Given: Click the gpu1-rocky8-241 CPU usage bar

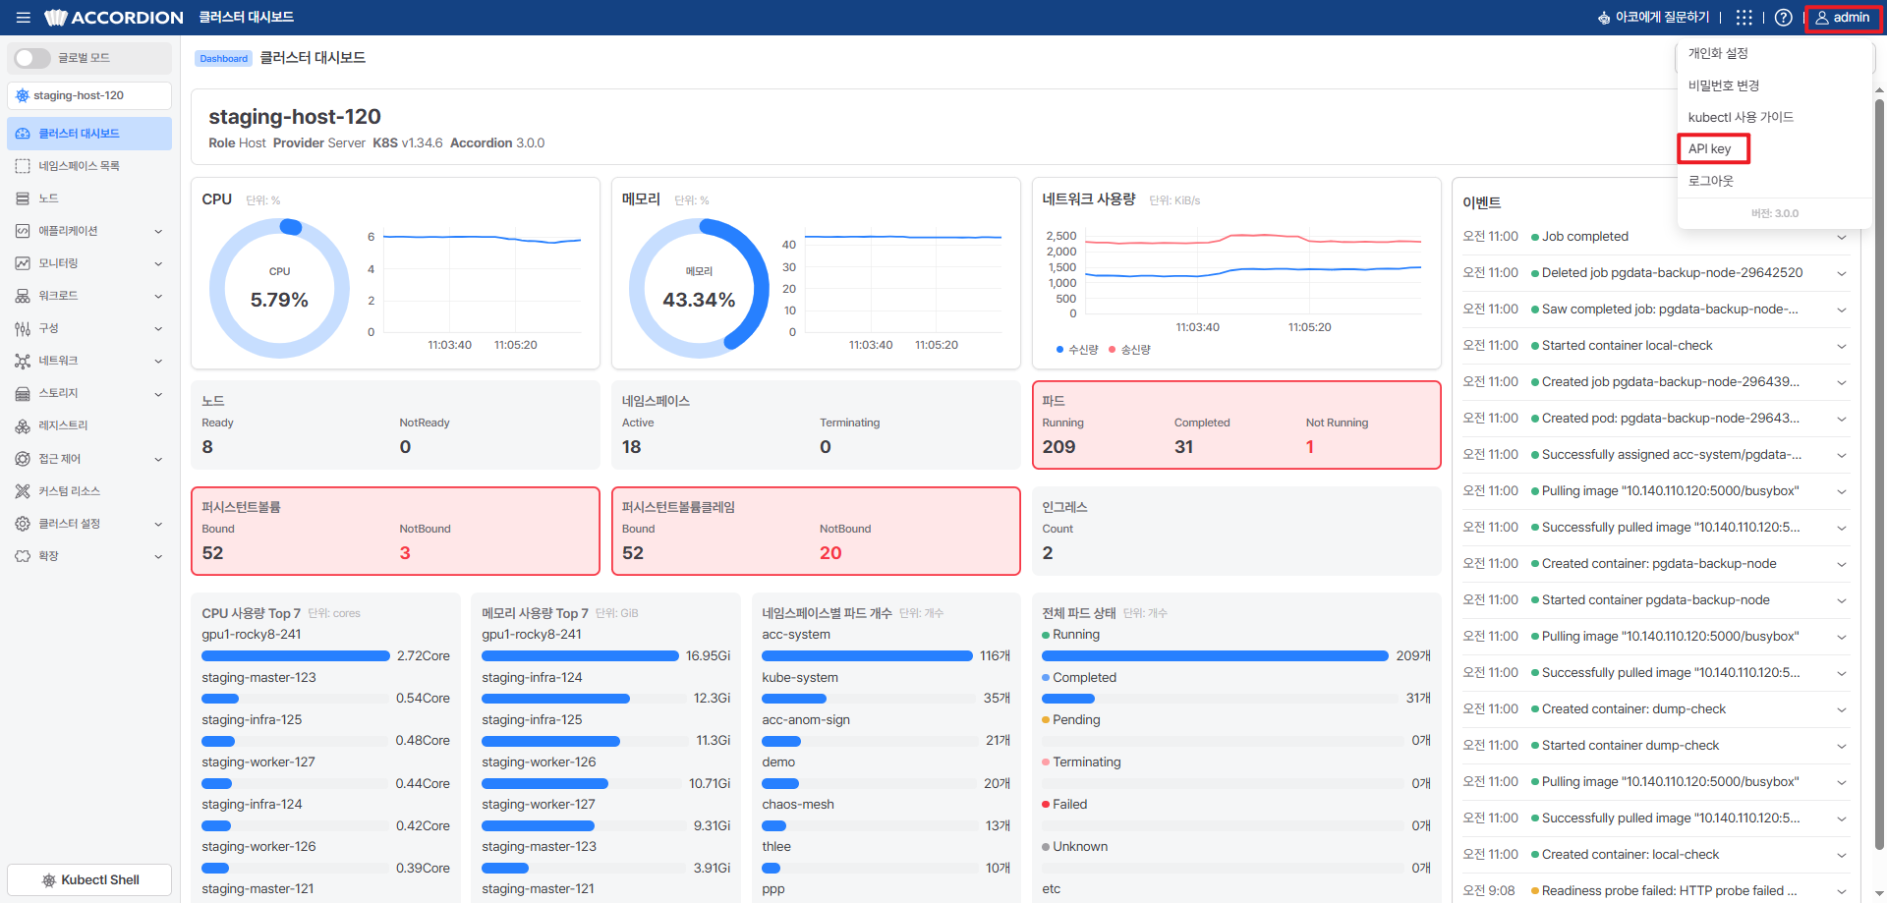Looking at the screenshot, I should pyautogui.click(x=296, y=656).
